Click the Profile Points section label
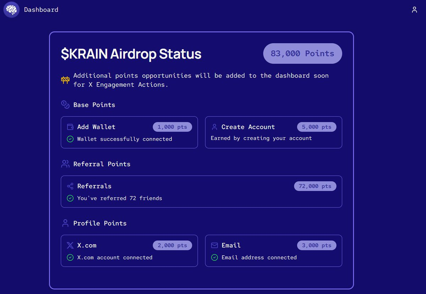The image size is (426, 294). 100,223
